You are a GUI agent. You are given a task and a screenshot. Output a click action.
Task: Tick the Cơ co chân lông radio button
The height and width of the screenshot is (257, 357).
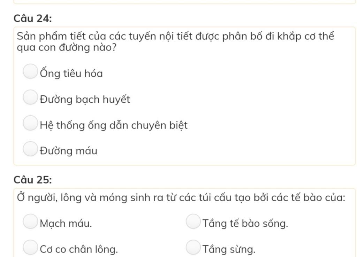(x=30, y=247)
